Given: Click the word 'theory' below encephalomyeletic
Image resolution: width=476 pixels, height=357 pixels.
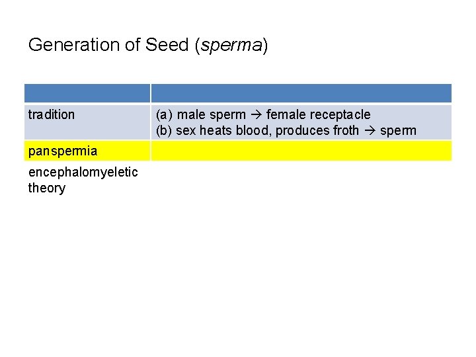Looking at the screenshot, I should coord(46,188).
